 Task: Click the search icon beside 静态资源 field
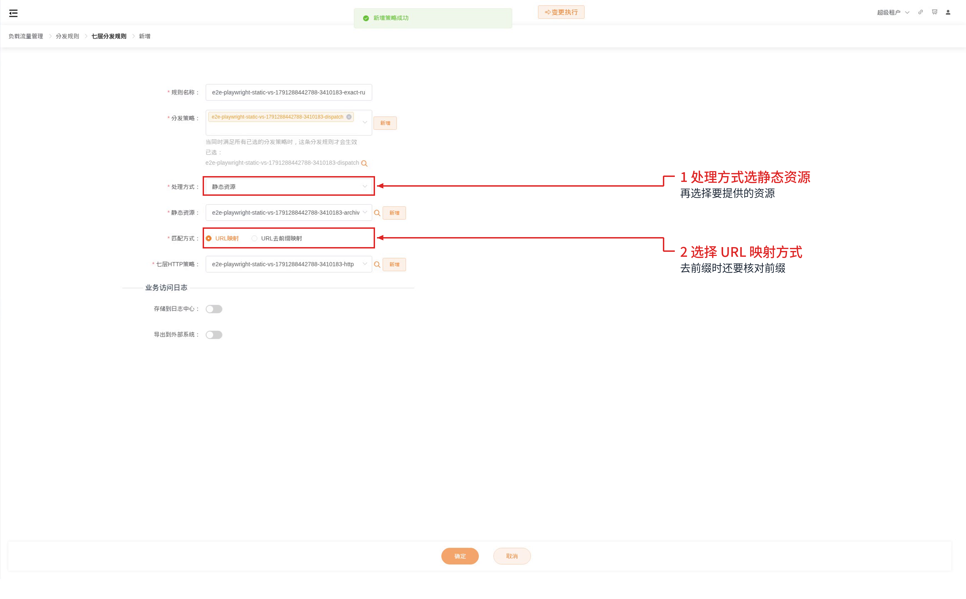click(x=377, y=213)
